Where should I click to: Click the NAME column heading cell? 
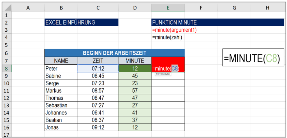[x=61, y=61]
